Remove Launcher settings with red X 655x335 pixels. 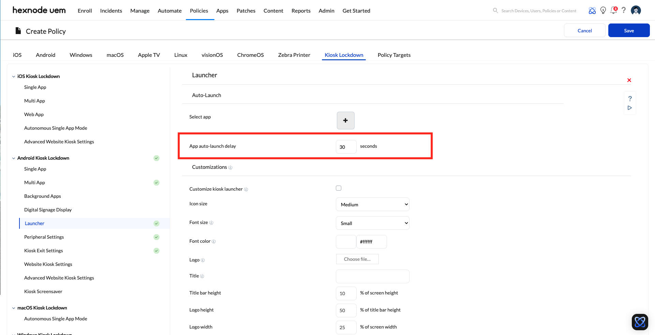point(629,80)
